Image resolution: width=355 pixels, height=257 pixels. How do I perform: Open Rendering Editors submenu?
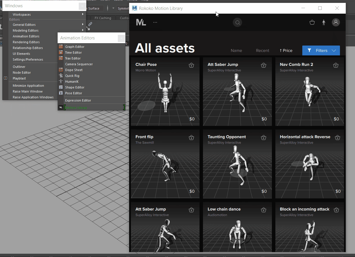(x=26, y=42)
